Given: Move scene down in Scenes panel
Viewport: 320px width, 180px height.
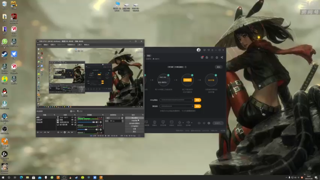Looking at the screenshot, I should pos(48,132).
